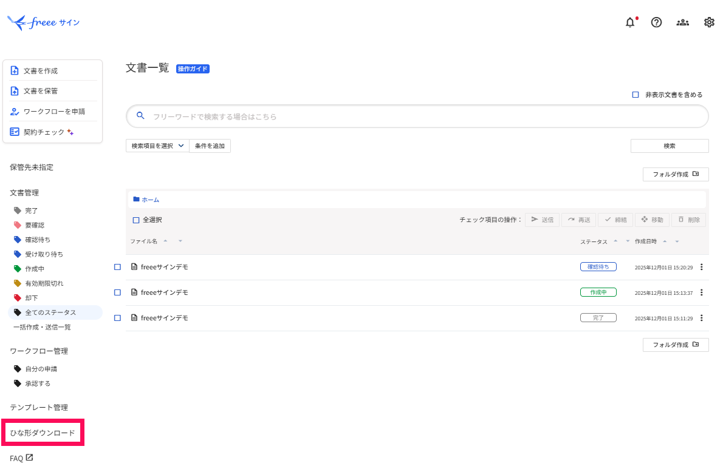Screen dimensions: 723x469
Task: Sort ファイル名 ascending with the up arrow
Action: (165, 241)
